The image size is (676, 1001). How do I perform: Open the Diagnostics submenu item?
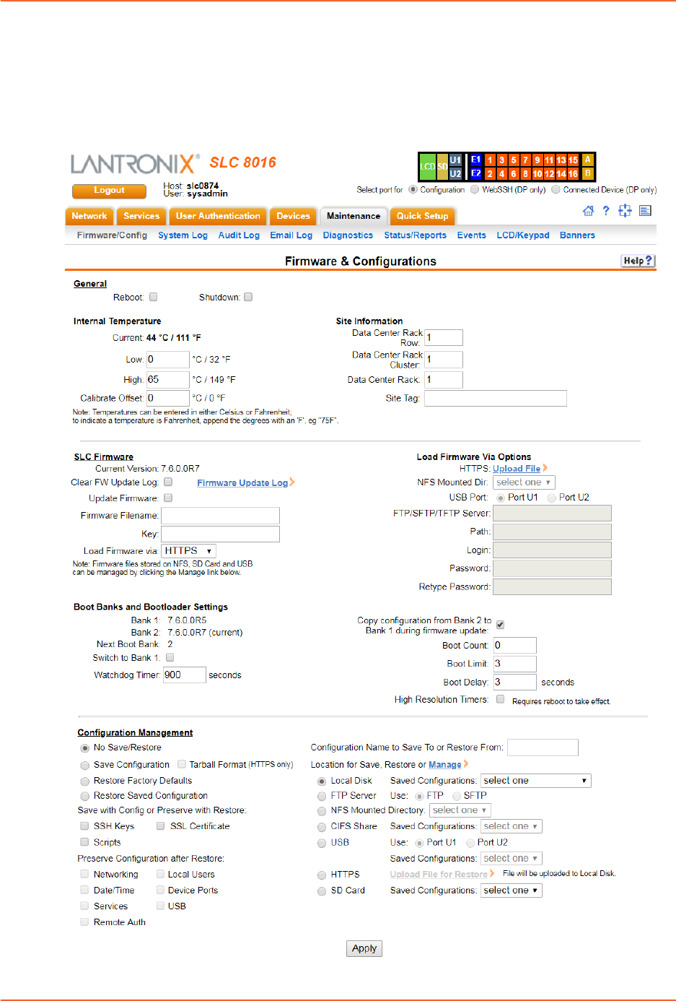pos(348,235)
